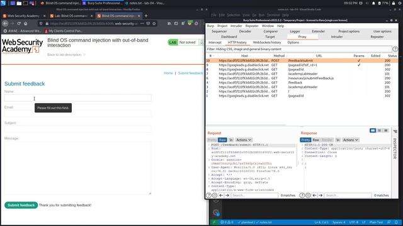Click the Email input field
The height and width of the screenshot is (226, 403).
78,114
